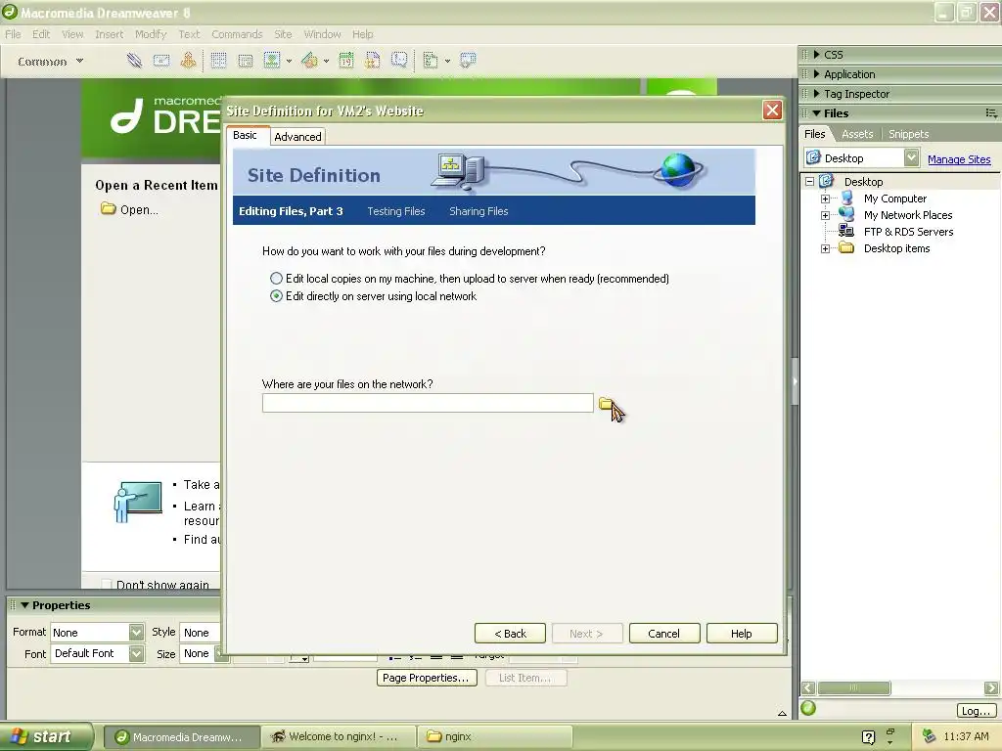The width and height of the screenshot is (1002, 751).
Task: Click the Open folder icon under Recent Item
Action: tap(108, 209)
